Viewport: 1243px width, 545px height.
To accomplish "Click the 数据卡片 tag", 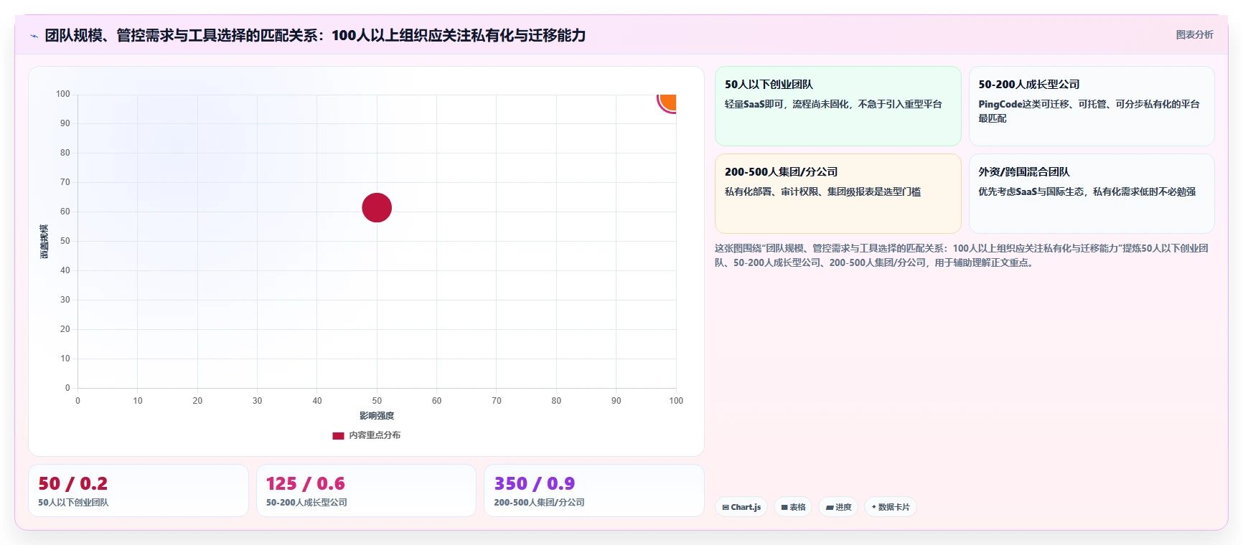I will click(891, 507).
